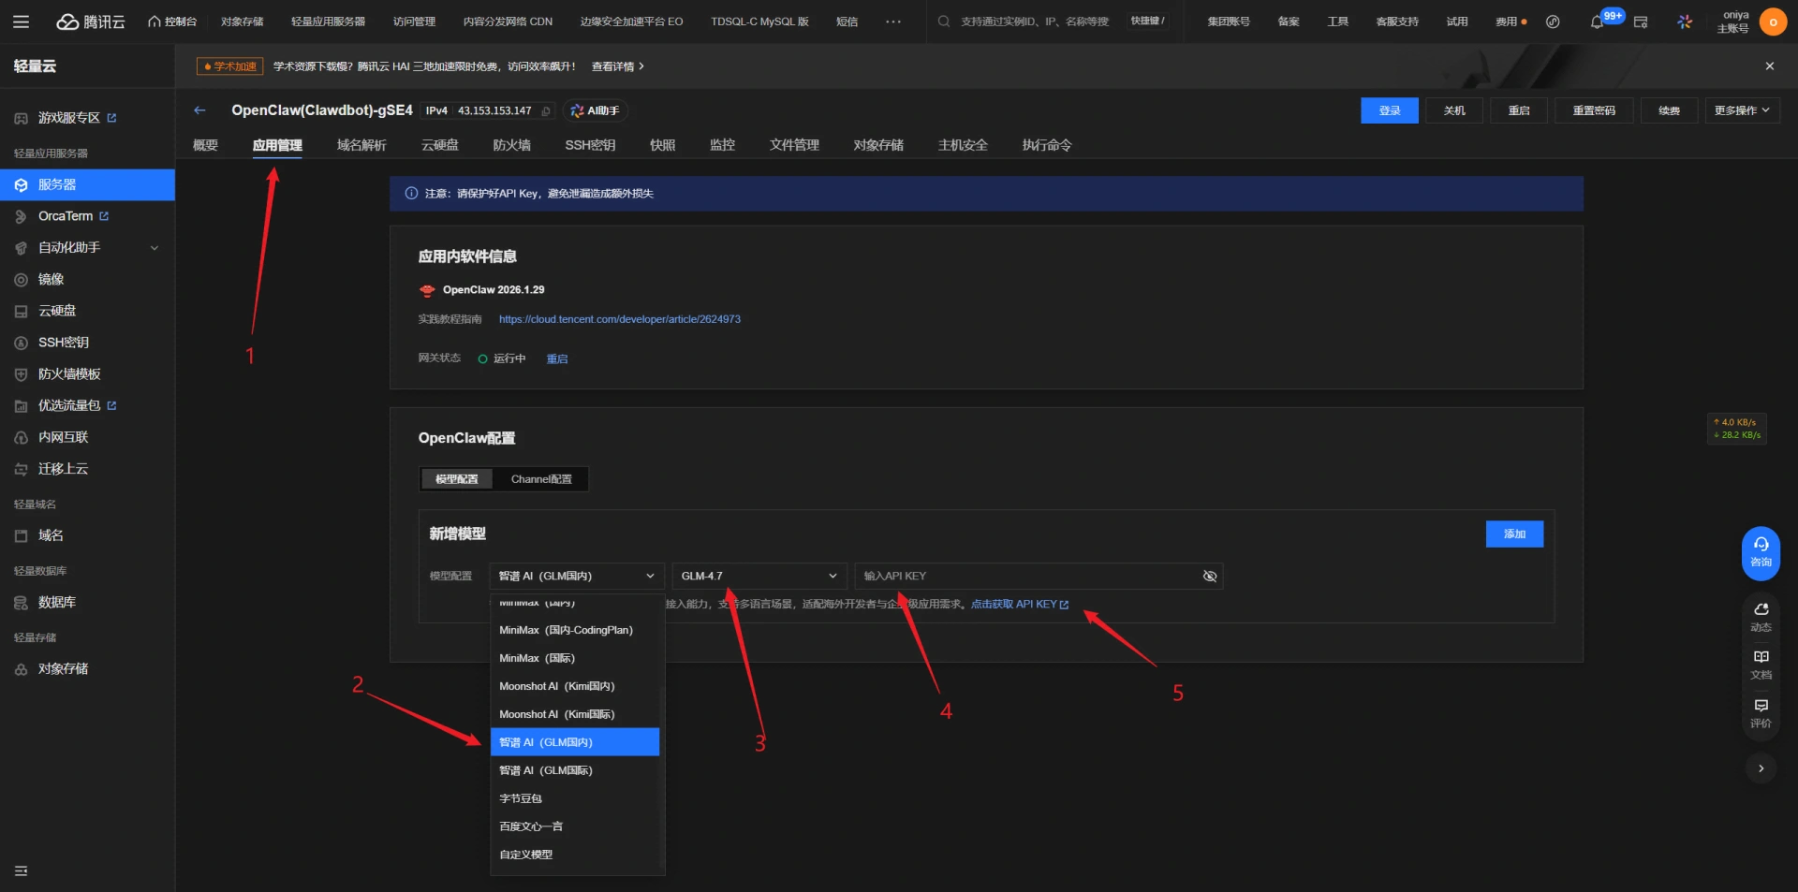Select 模型配置 segment option
Viewport: 1798px width, 892px height.
(457, 479)
